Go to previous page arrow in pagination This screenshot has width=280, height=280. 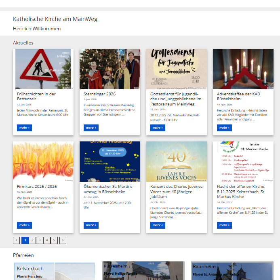pyautogui.click(x=16, y=240)
